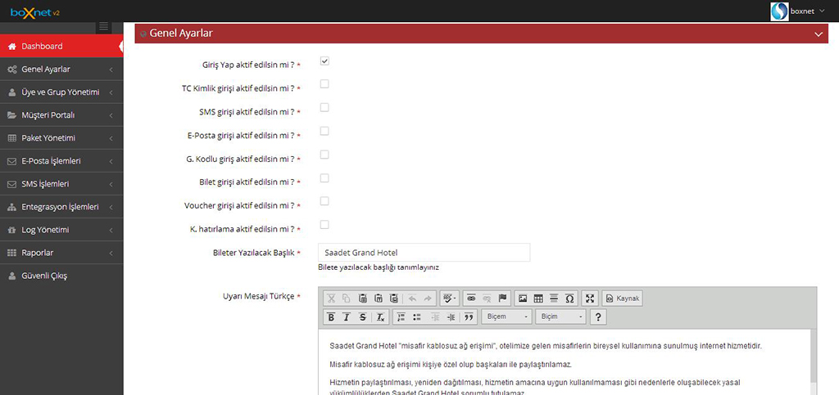Expand E-Posta İşlemleri sidebar menu
Image resolution: width=839 pixels, height=395 pixels.
(x=61, y=161)
